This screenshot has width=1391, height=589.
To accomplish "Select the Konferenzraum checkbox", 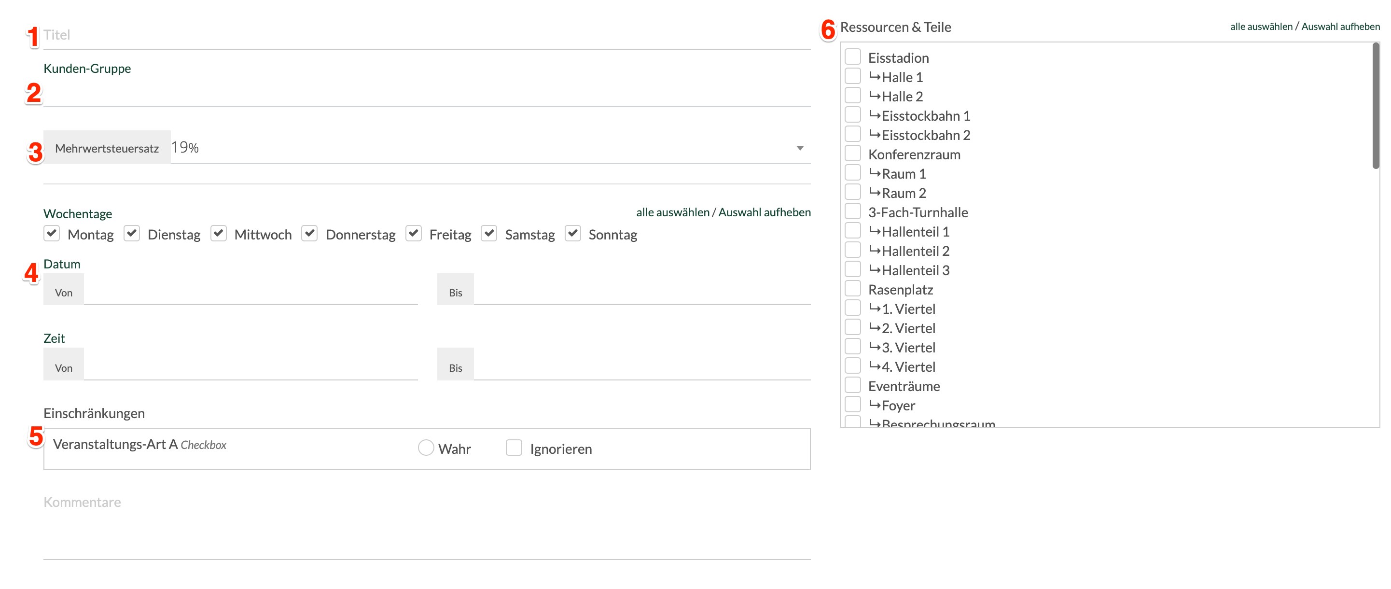I will pos(853,154).
